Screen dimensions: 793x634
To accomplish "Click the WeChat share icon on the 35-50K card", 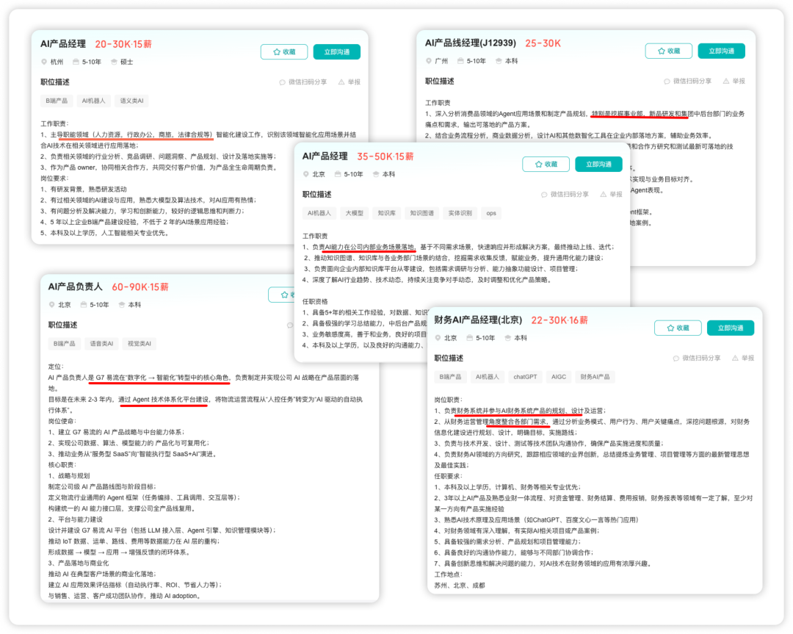I will coord(544,194).
